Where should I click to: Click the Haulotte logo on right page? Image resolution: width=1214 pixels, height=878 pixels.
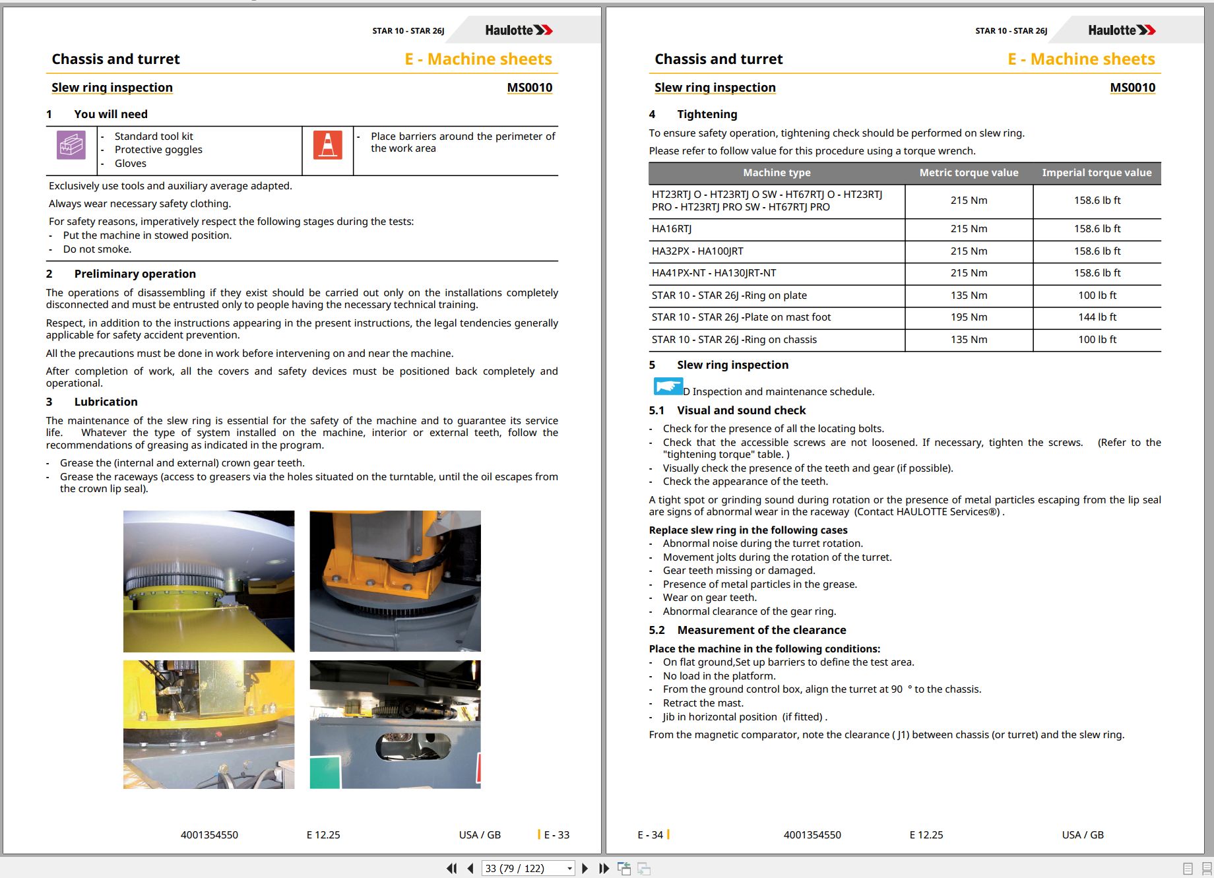click(x=1122, y=30)
